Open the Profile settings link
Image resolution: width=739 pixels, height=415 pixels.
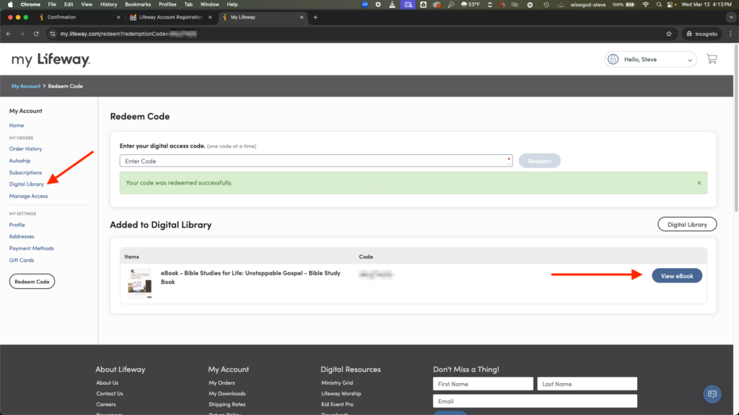pyautogui.click(x=17, y=225)
